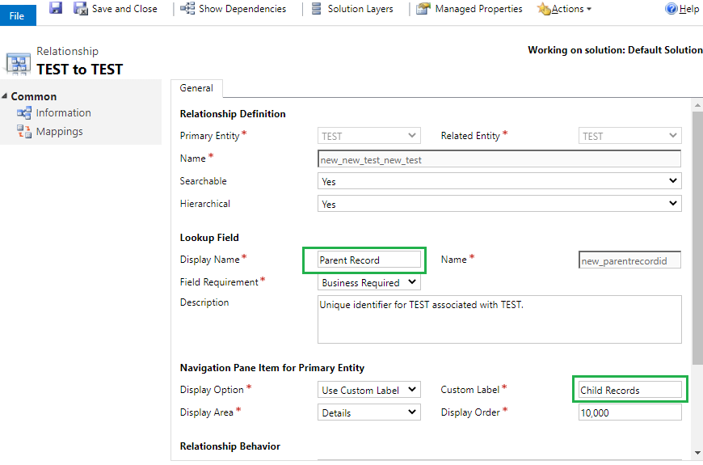
Task: Click the Save and Close icon
Action: [x=81, y=9]
